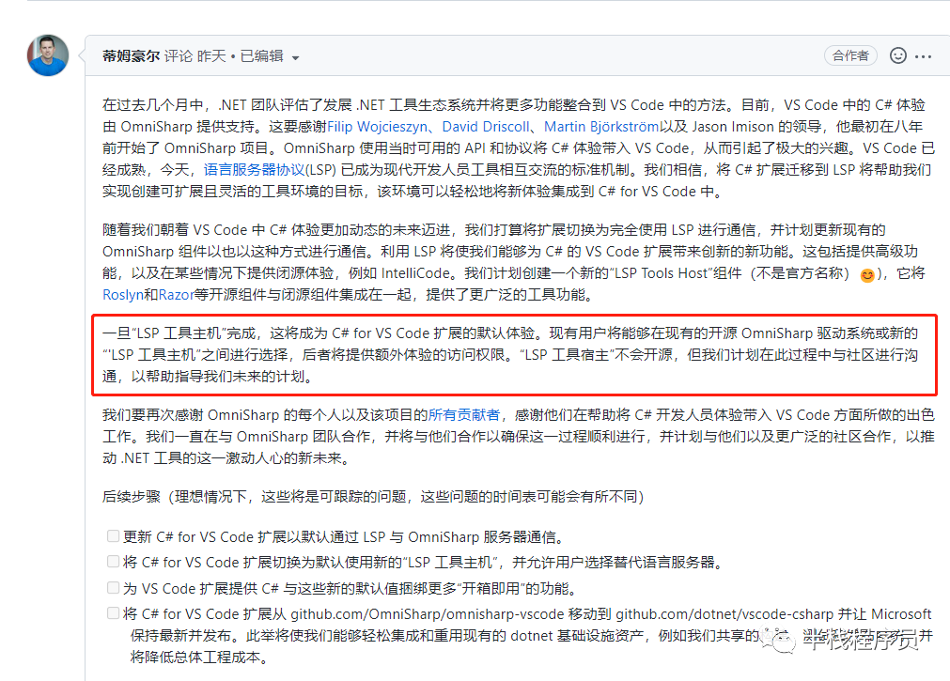Click the name Jason Imison
The height and width of the screenshot is (681, 950).
(x=733, y=127)
